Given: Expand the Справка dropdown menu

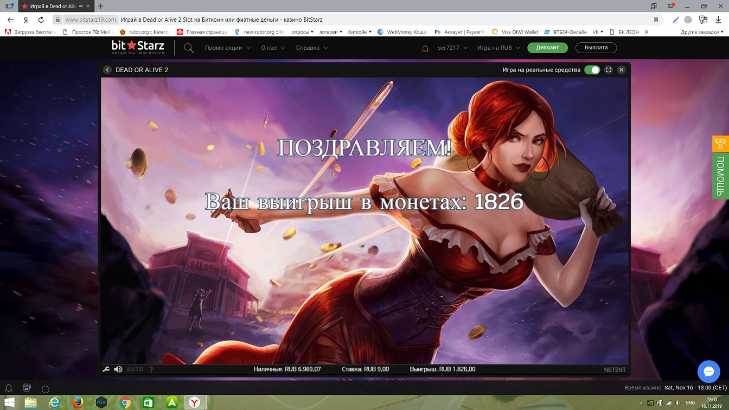Looking at the screenshot, I should [x=312, y=48].
